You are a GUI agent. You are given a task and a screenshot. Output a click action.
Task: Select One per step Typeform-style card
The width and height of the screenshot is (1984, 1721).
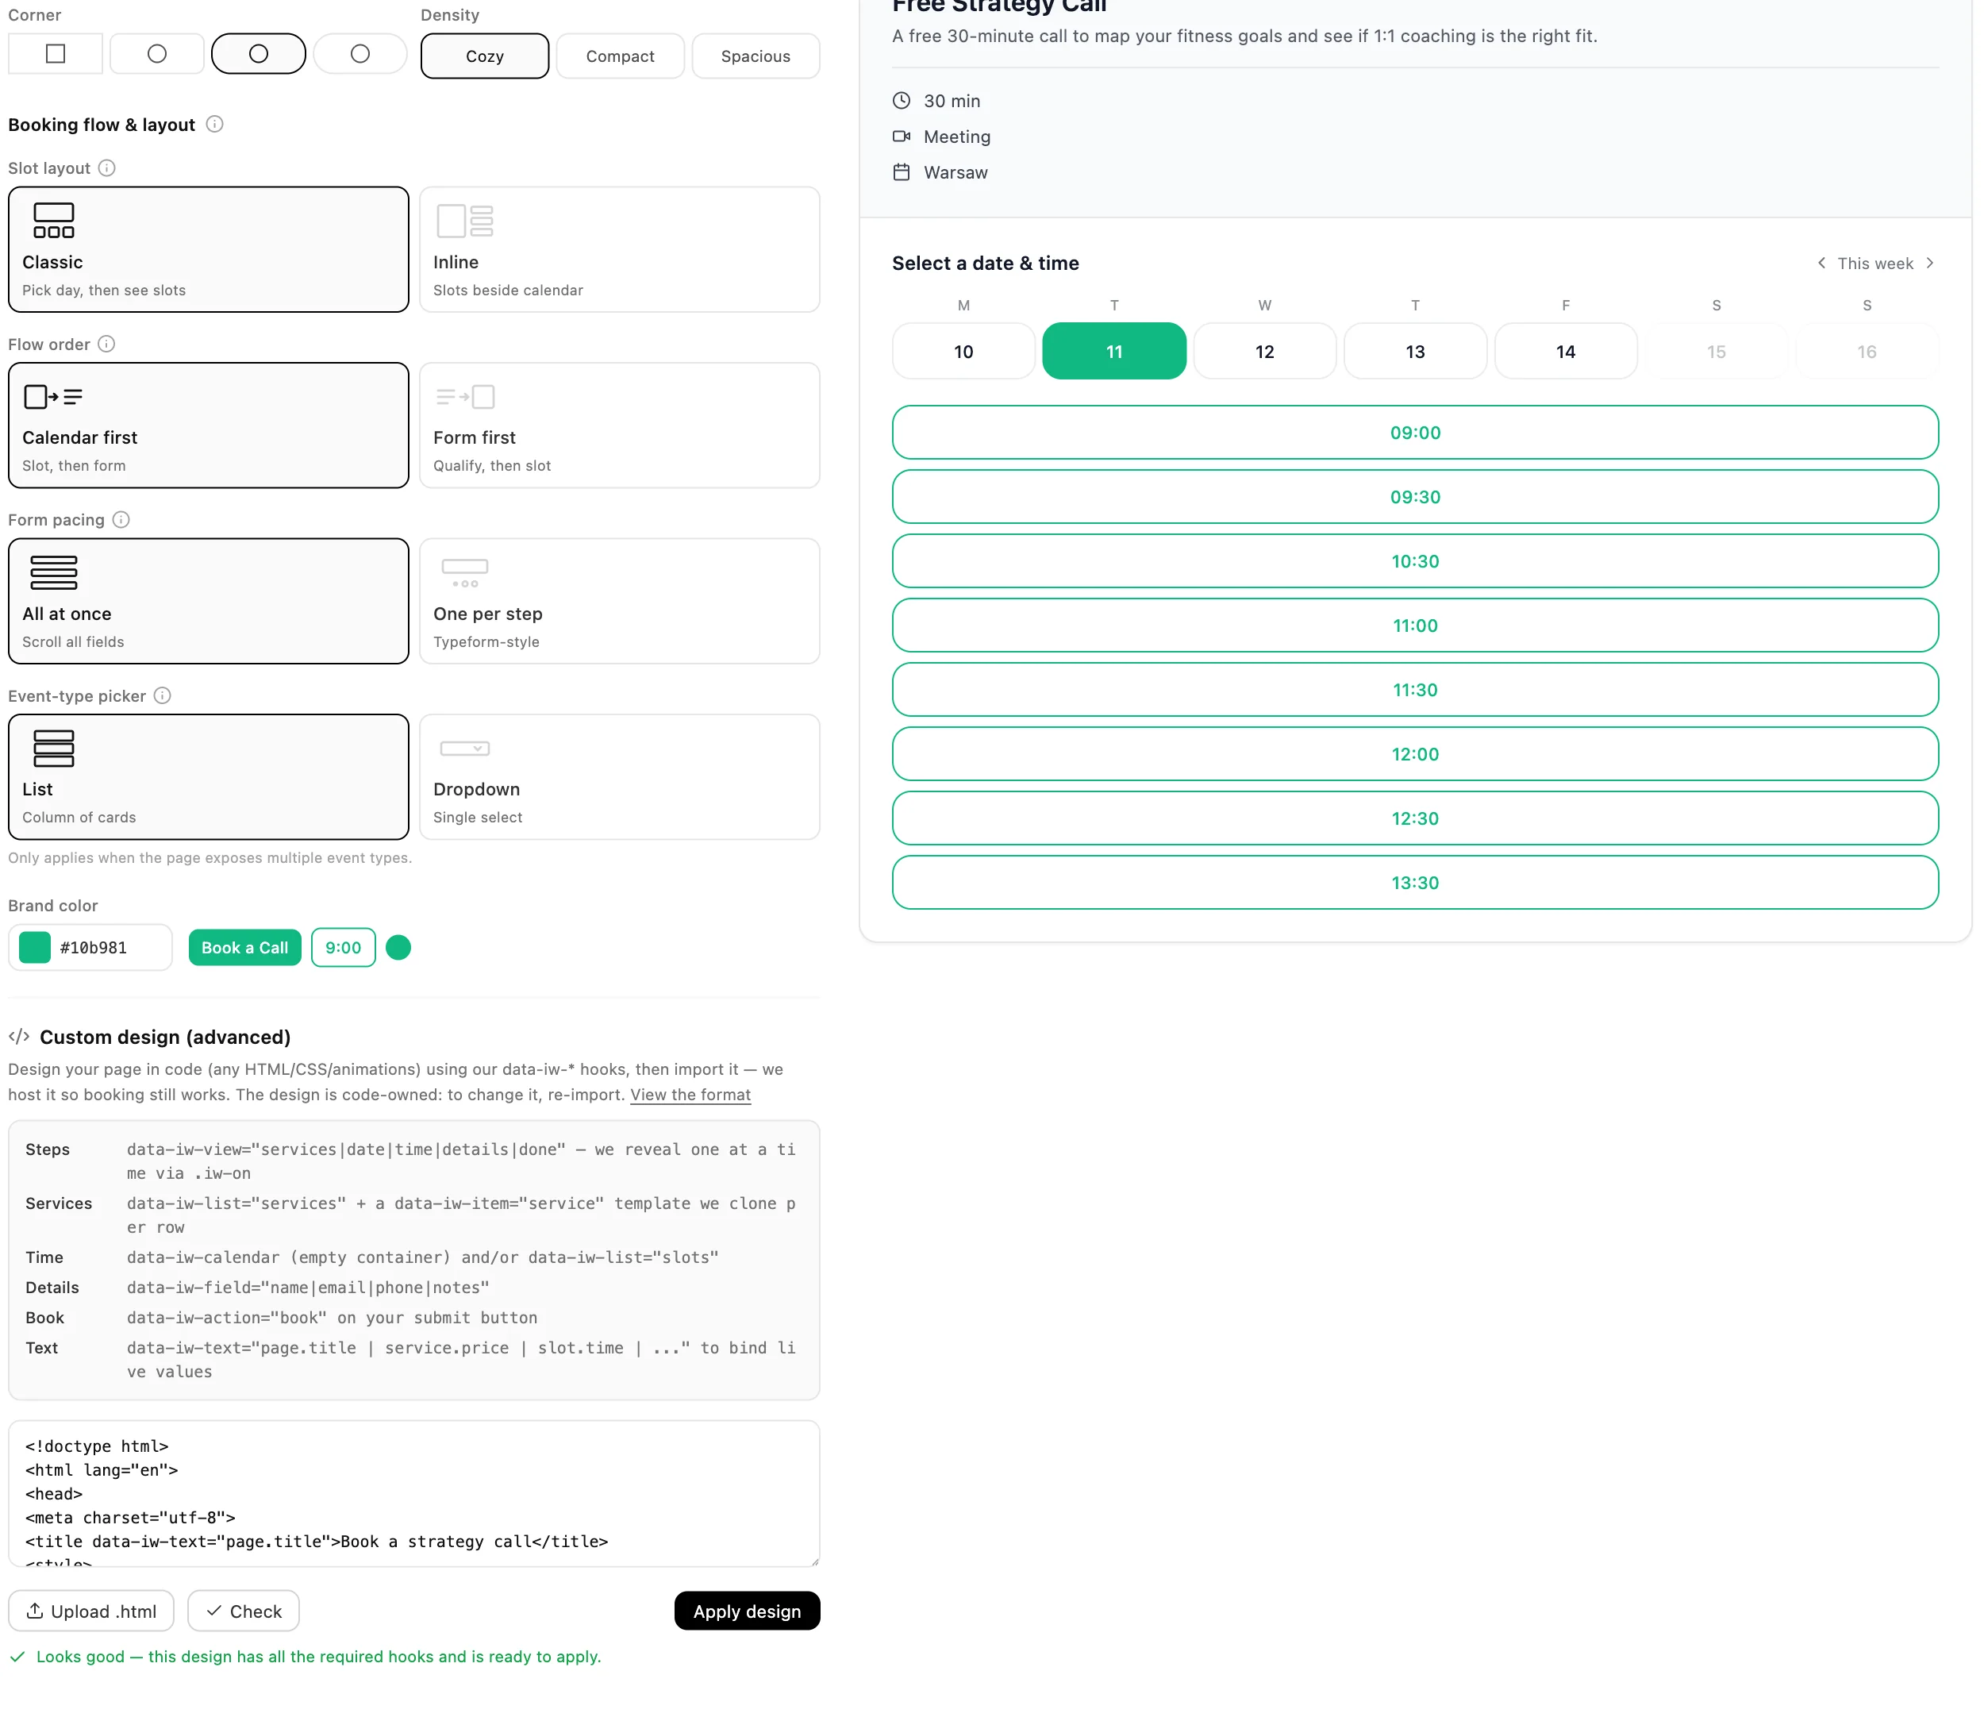click(619, 601)
